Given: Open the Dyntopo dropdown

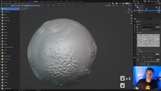Looking at the screenshot, I should (117, 6).
